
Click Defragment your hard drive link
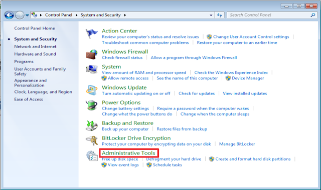pyautogui.click(x=174, y=159)
